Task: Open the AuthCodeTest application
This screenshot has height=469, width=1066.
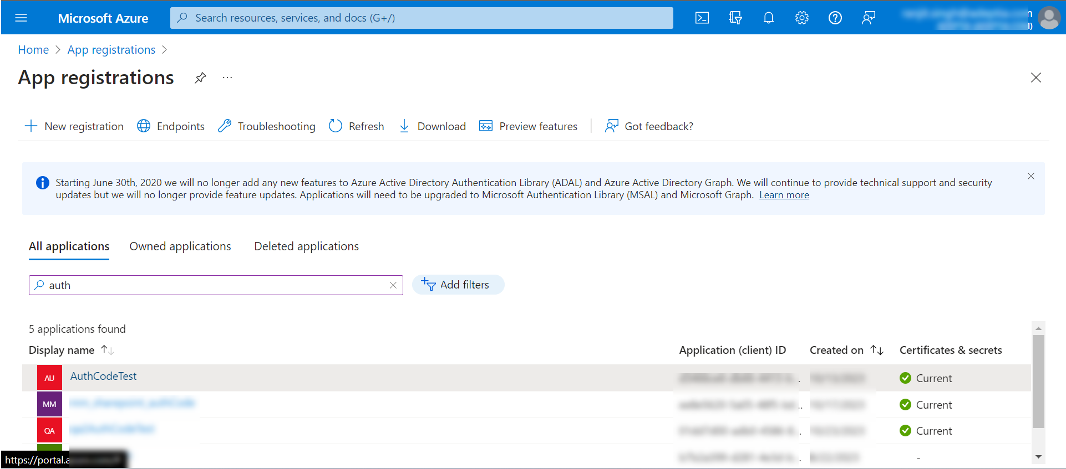Action: (103, 376)
